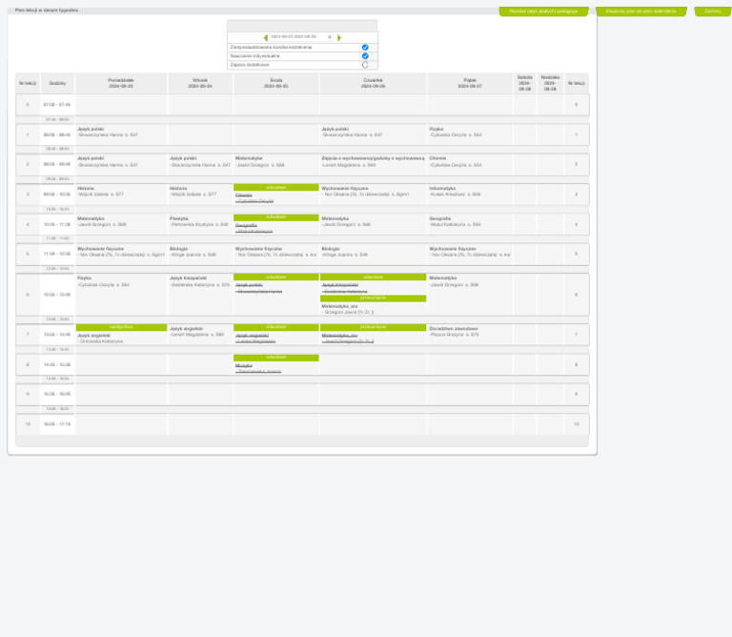The image size is (732, 637).
Task: Click the Zamknij button
Action: pyautogui.click(x=712, y=11)
